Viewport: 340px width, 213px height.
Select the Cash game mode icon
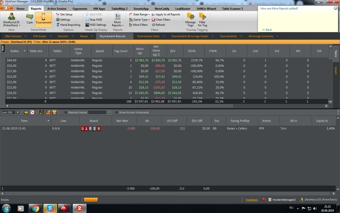point(30,19)
